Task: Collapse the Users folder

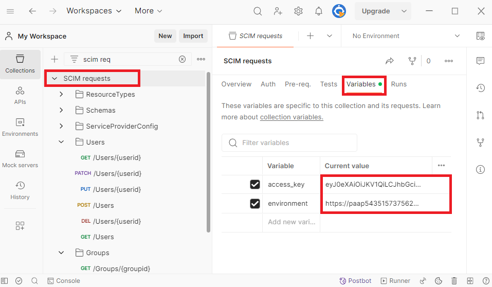Action: point(61,142)
